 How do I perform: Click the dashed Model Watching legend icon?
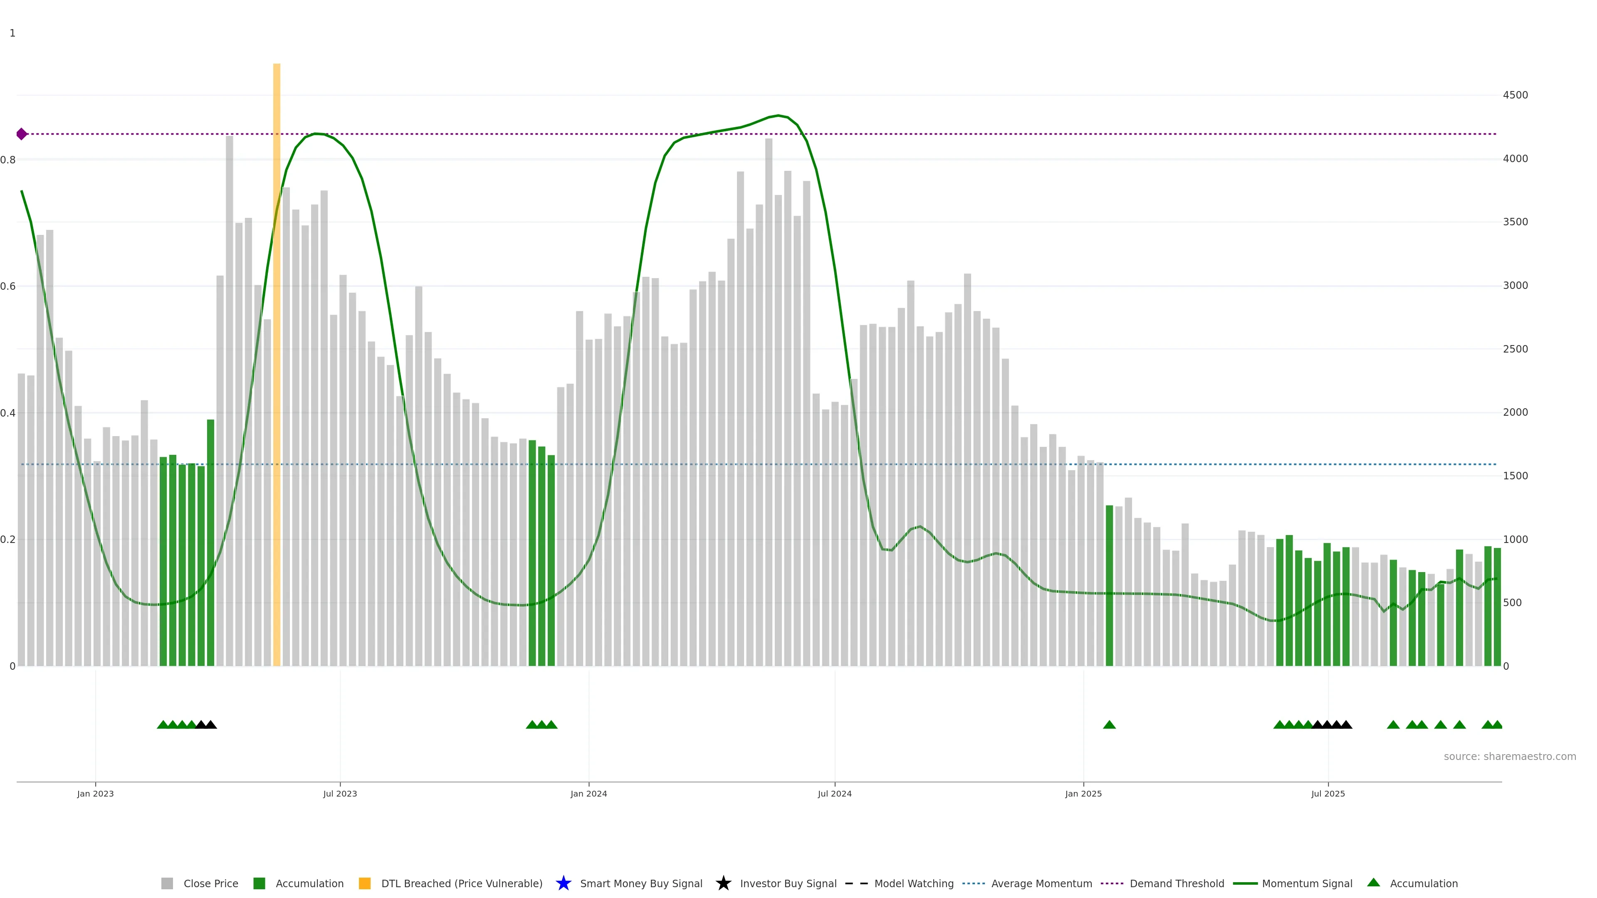tap(856, 883)
